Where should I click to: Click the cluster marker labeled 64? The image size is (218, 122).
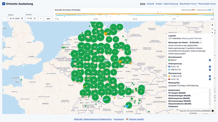(x=88, y=79)
